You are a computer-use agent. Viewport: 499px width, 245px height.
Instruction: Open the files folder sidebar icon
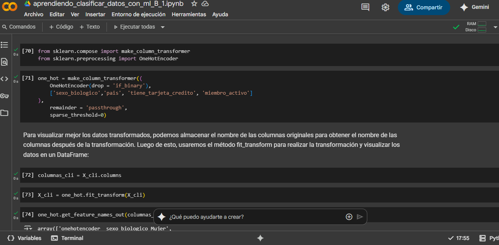point(4,113)
